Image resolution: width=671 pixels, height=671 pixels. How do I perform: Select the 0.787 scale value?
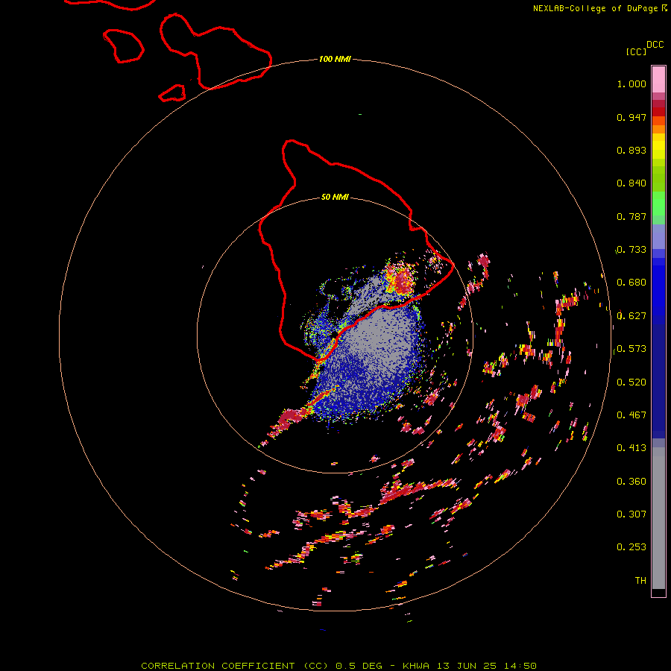point(631,216)
